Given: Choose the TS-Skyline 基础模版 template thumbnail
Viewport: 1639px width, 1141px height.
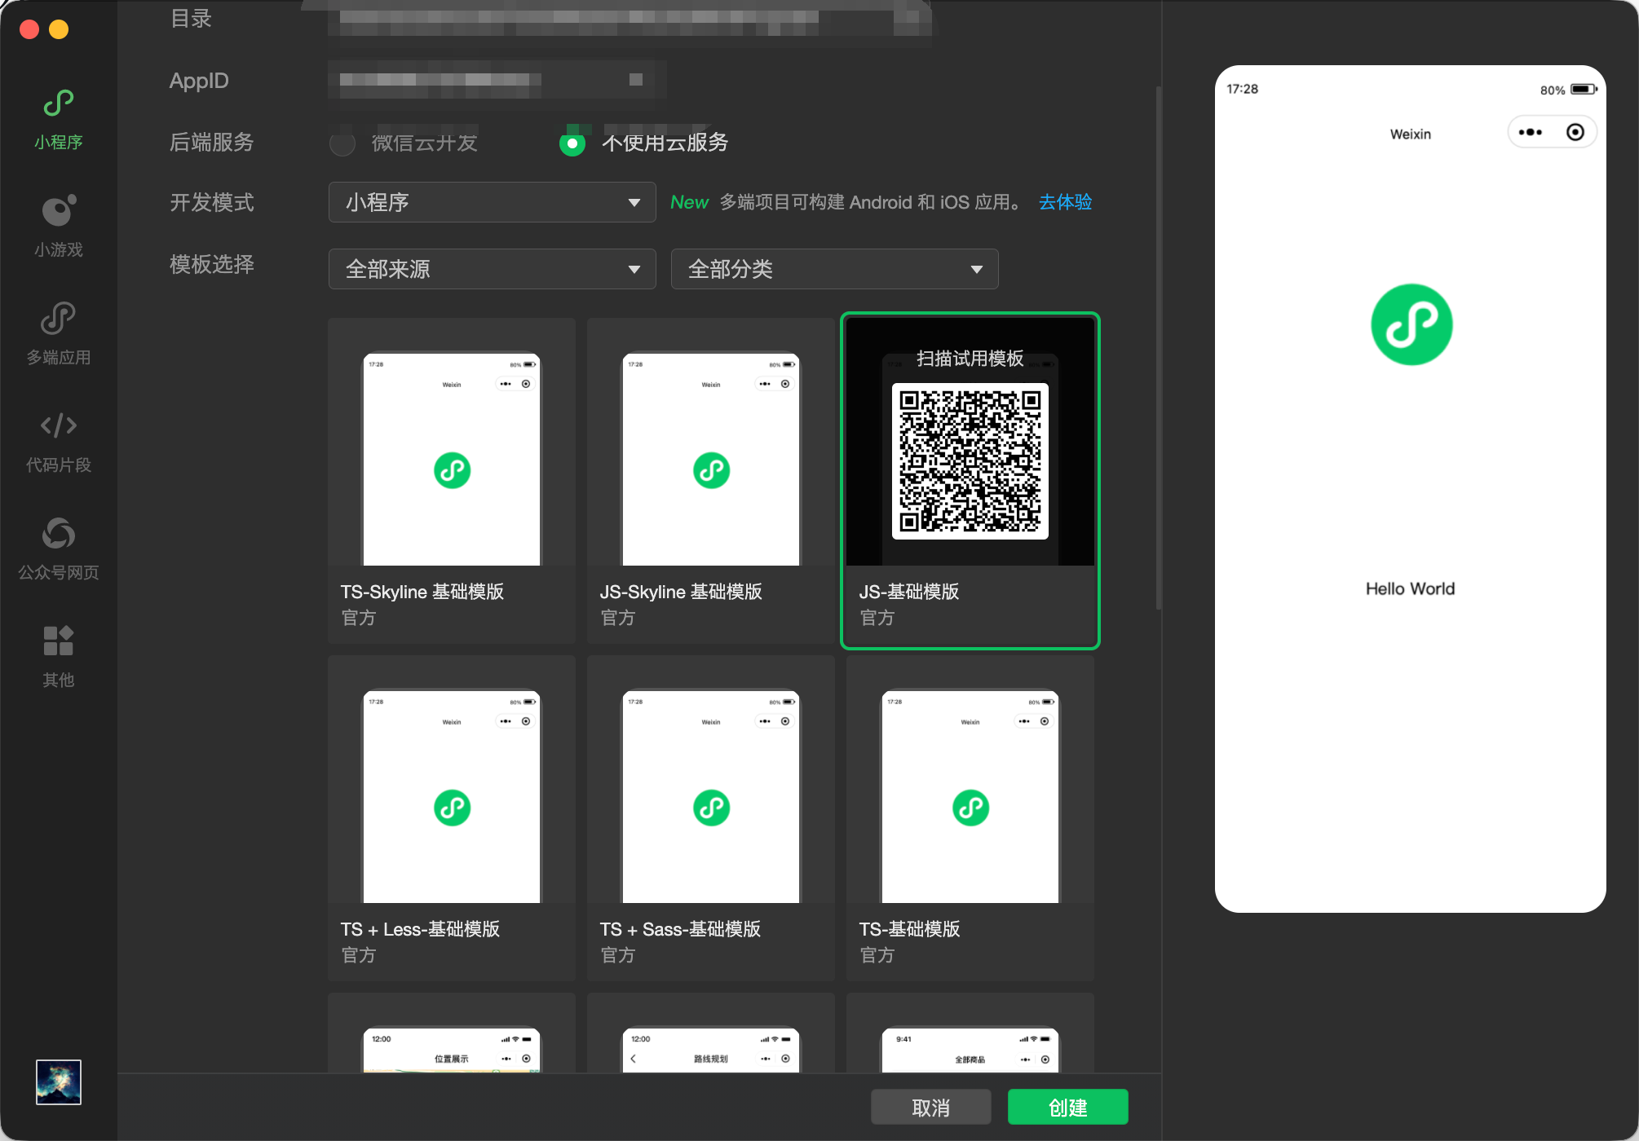Looking at the screenshot, I should pyautogui.click(x=452, y=460).
